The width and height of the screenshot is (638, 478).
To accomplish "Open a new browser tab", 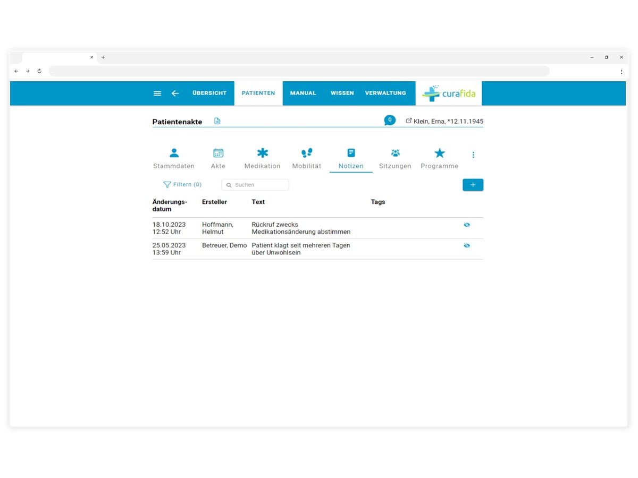I will tap(103, 57).
